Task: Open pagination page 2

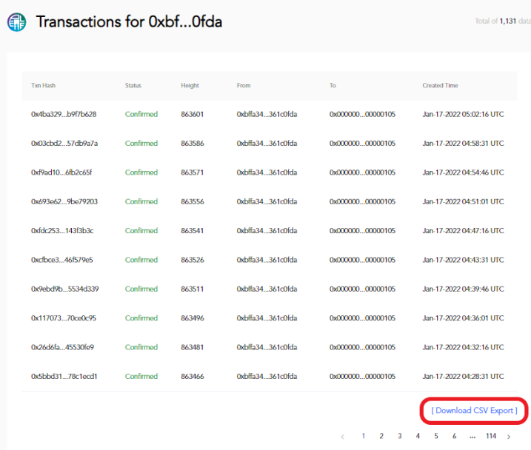Action: tap(381, 437)
